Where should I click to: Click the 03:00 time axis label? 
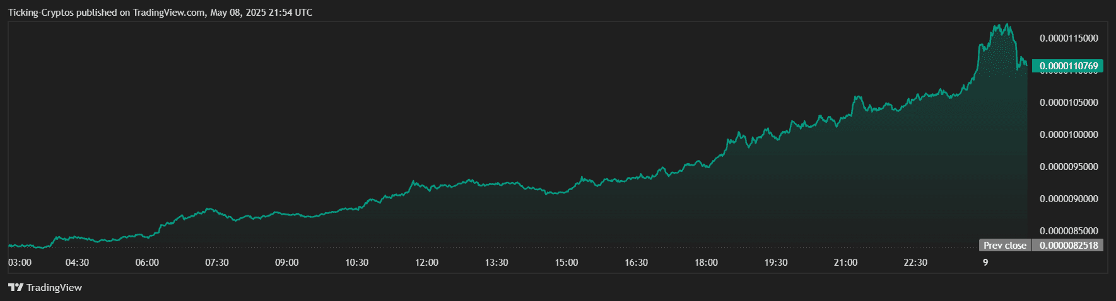pyautogui.click(x=20, y=263)
